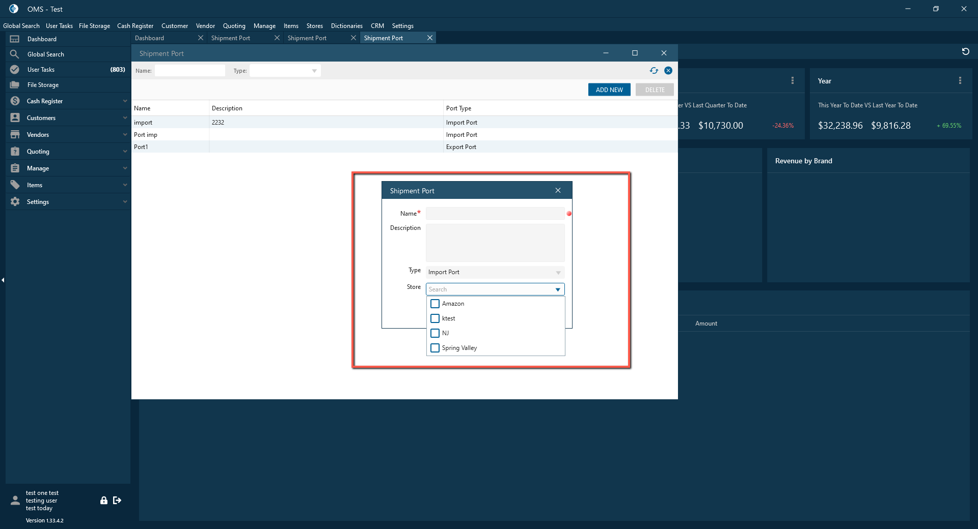978x529 pixels.
Task: Lock the session with the padlock icon
Action: pos(104,501)
